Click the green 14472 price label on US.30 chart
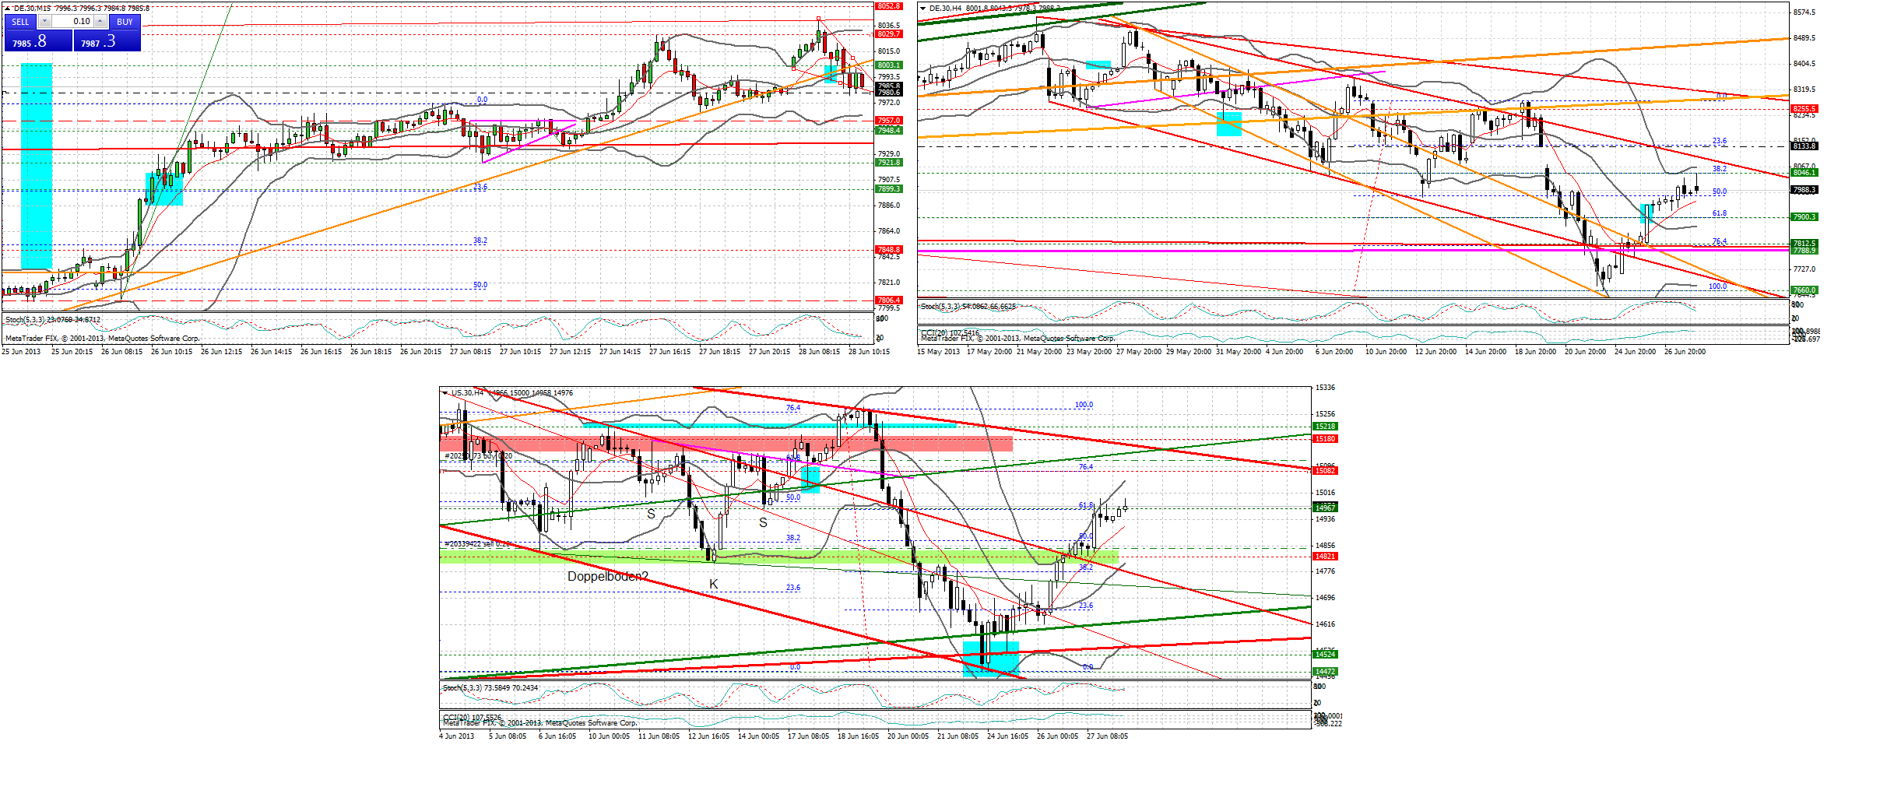The image size is (1887, 794). (x=1325, y=672)
